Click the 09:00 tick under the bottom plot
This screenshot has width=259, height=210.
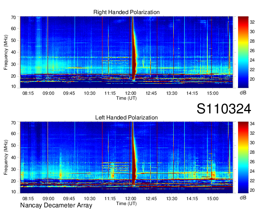tap(48, 199)
